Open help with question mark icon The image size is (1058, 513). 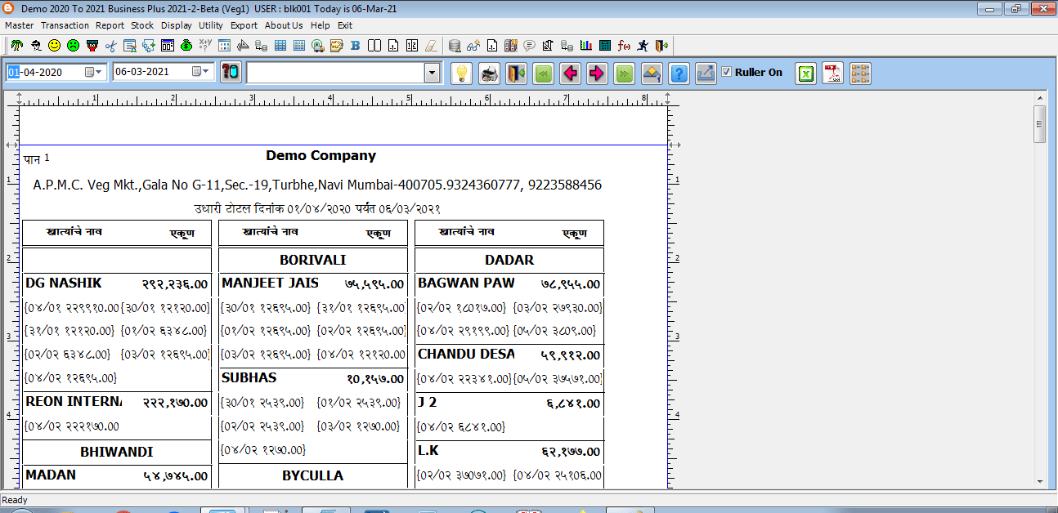(x=679, y=73)
